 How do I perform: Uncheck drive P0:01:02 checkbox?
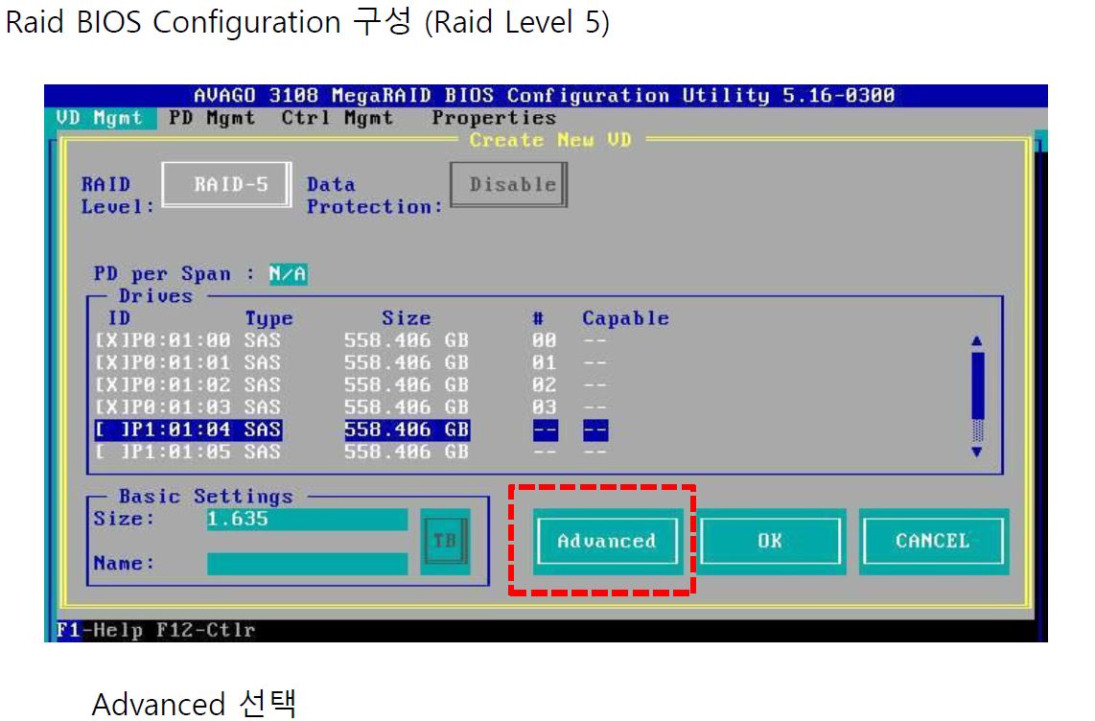pos(107,384)
